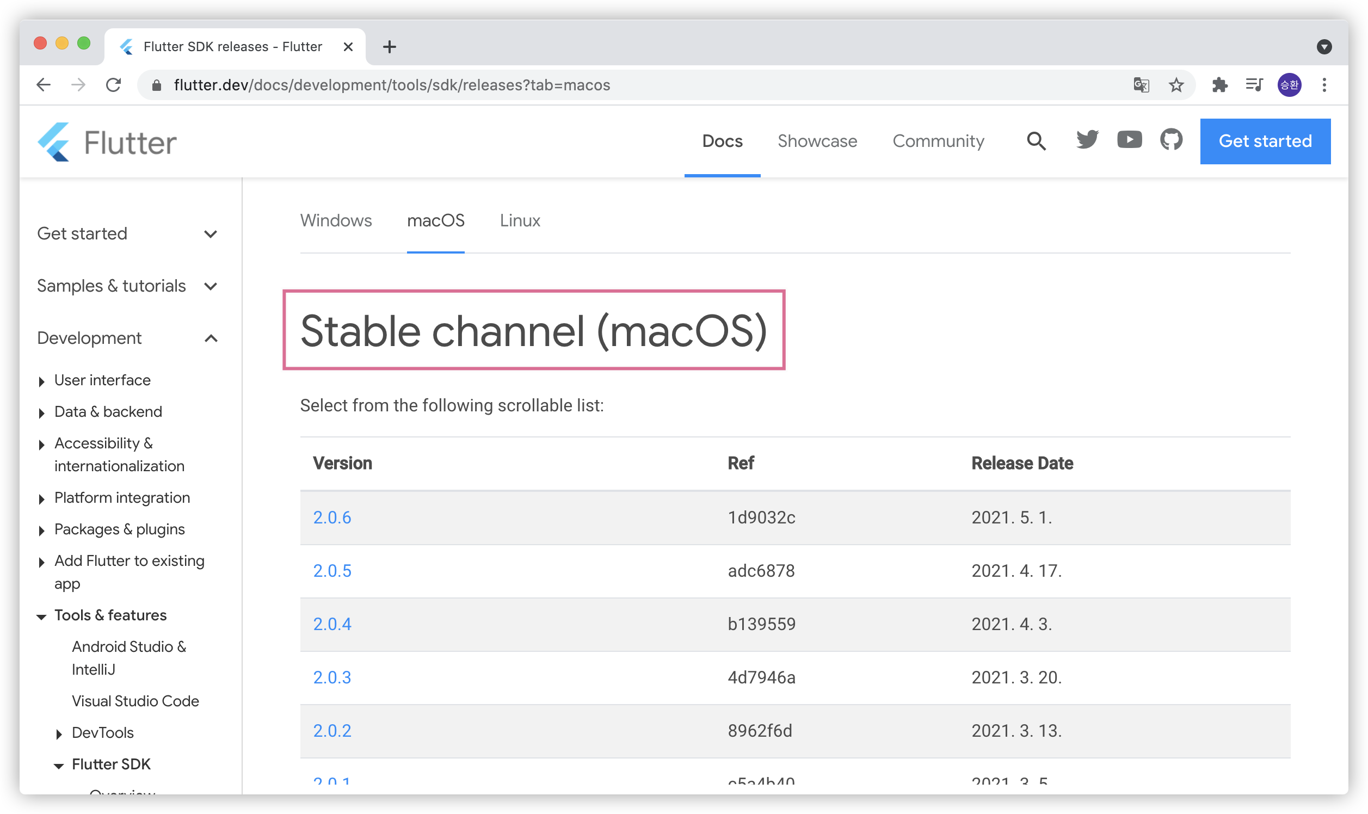Click the site search magnifier icon

point(1036,141)
